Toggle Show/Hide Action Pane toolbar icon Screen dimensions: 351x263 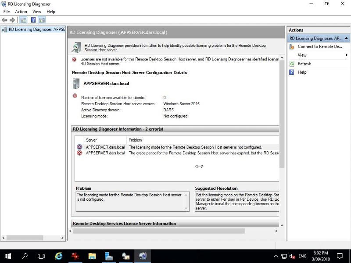[x=42, y=20]
